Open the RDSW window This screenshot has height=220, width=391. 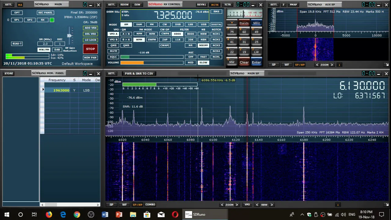[124, 5]
